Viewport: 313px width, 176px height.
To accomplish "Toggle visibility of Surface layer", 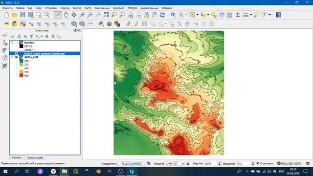I will (x=16, y=43).
